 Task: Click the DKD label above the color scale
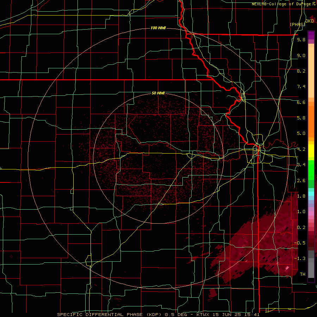(310, 21)
